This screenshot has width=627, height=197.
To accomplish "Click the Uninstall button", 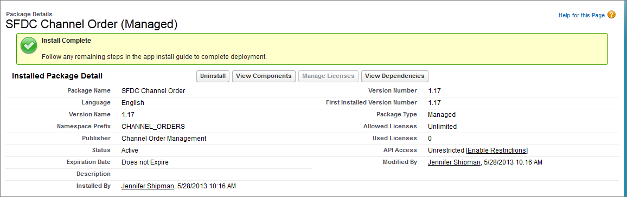I will (213, 76).
